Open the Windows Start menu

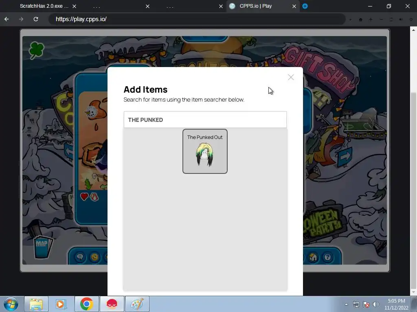[x=11, y=304]
